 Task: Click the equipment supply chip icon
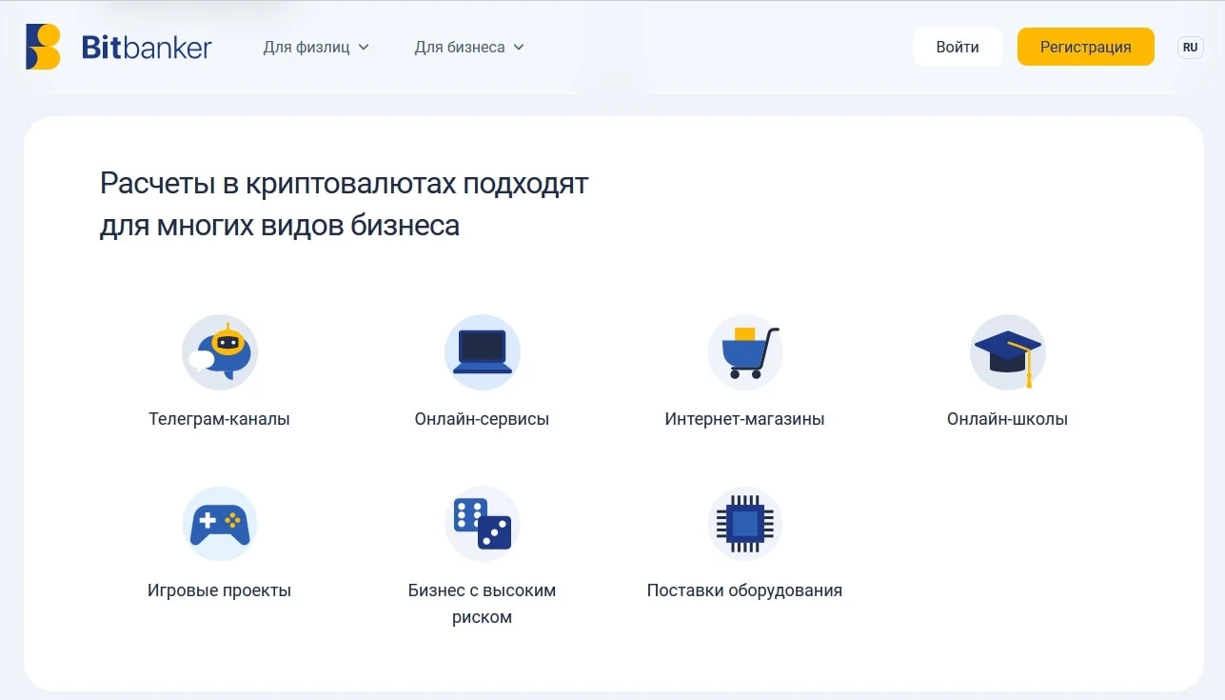(x=745, y=524)
